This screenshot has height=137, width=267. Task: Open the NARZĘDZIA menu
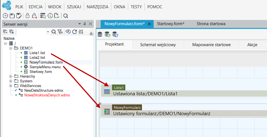pyautogui.click(x=97, y=7)
